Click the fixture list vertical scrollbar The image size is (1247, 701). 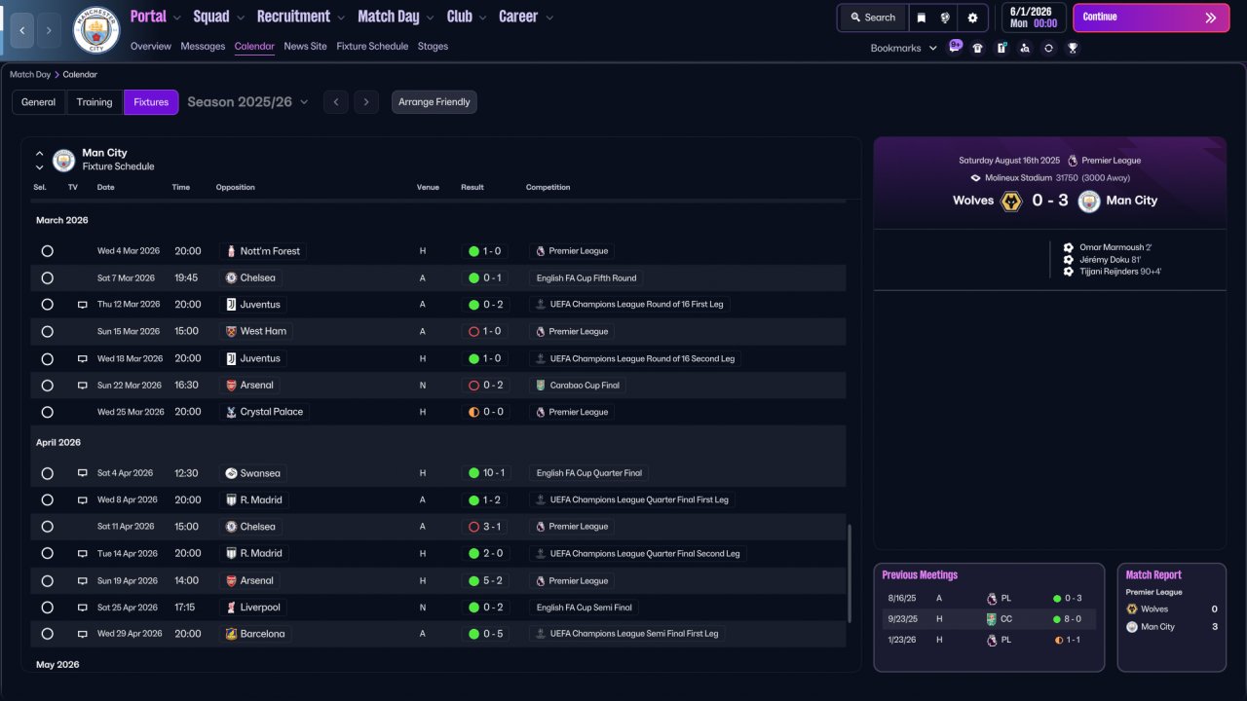(850, 574)
